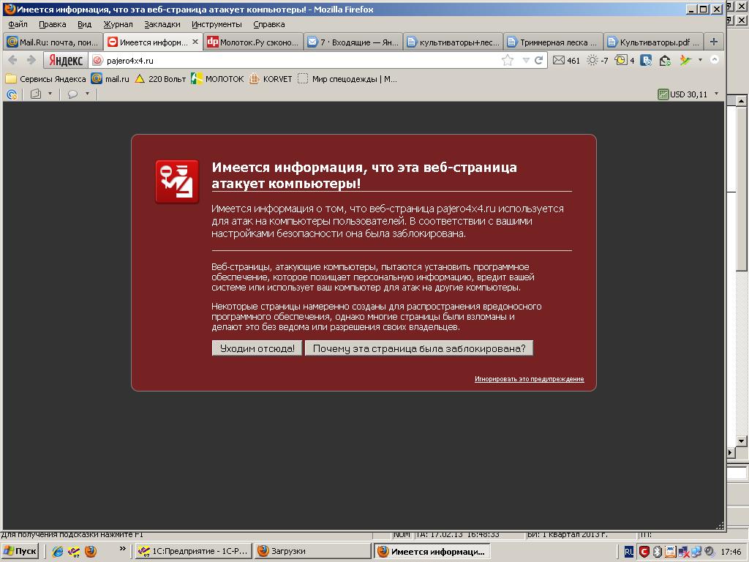The width and height of the screenshot is (749, 562).
Task: Open 220 Вольт bookmark
Action: click(160, 79)
